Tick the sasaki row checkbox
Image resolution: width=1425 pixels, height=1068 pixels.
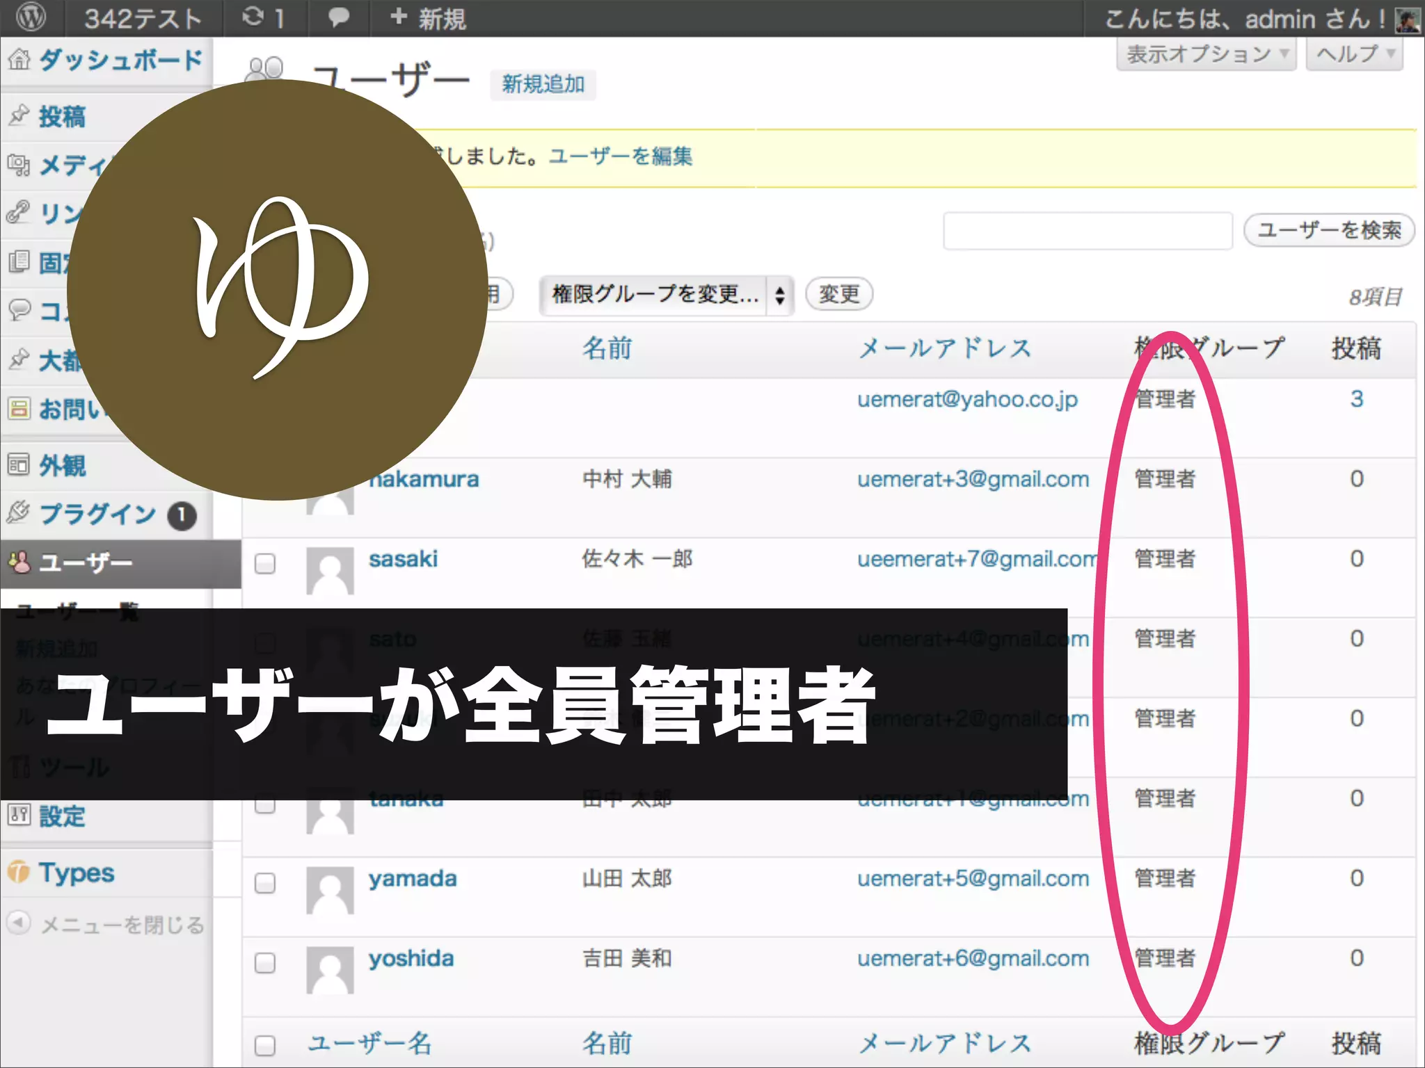tap(265, 563)
